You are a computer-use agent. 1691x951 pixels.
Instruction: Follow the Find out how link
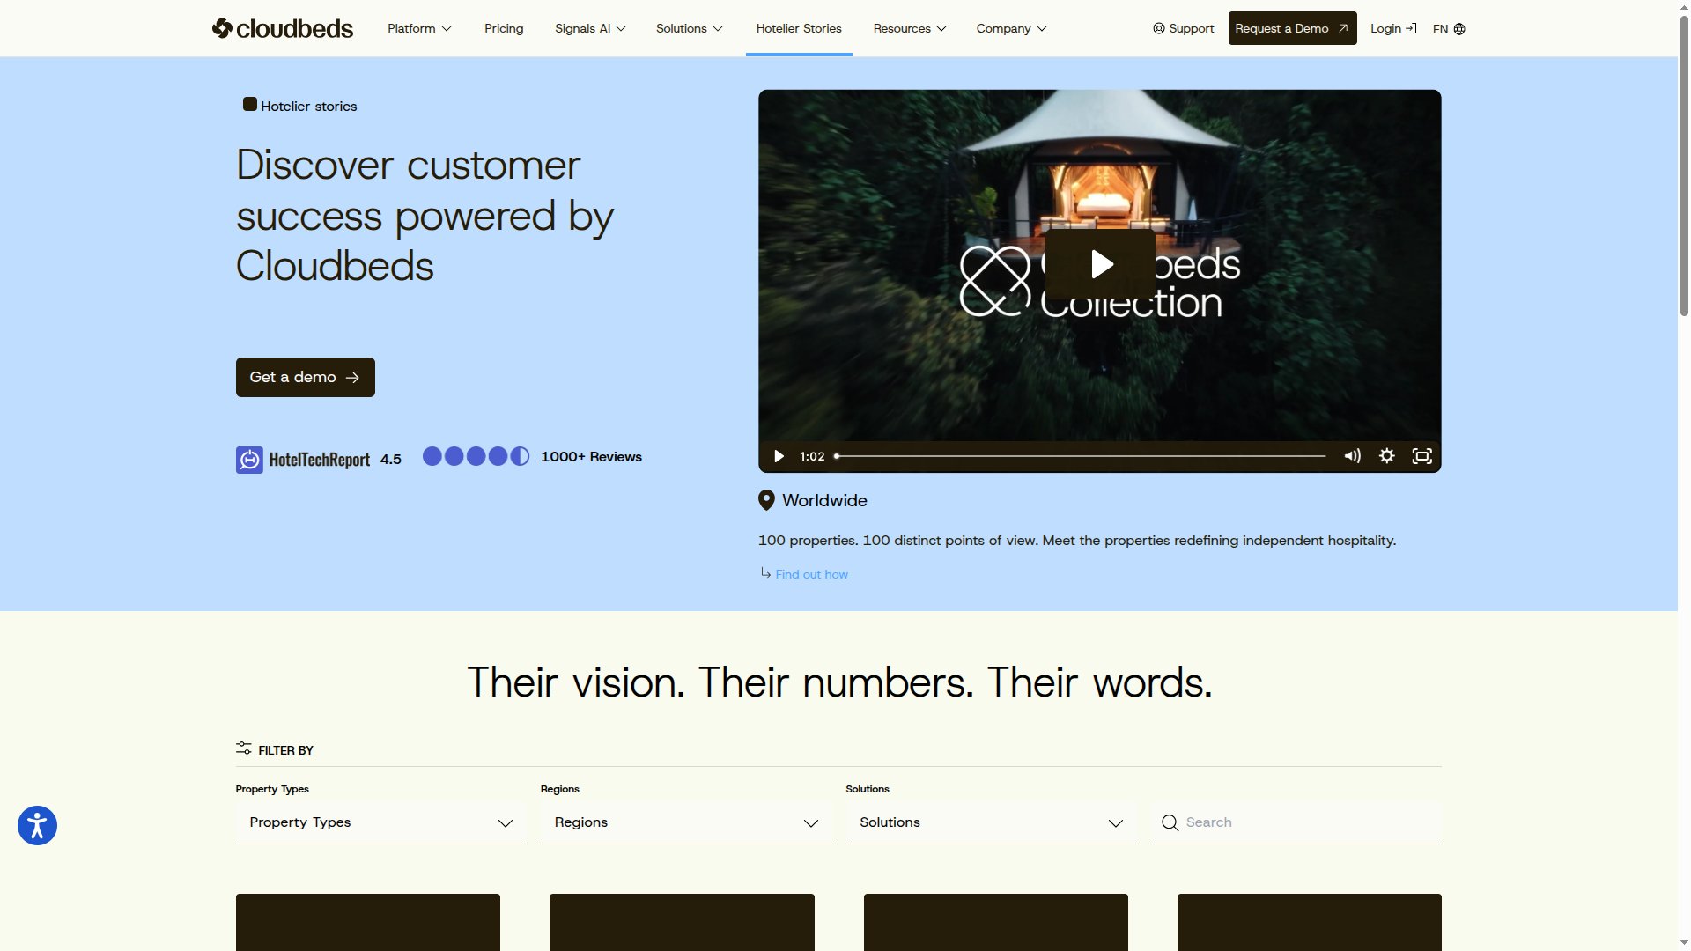pyautogui.click(x=810, y=574)
